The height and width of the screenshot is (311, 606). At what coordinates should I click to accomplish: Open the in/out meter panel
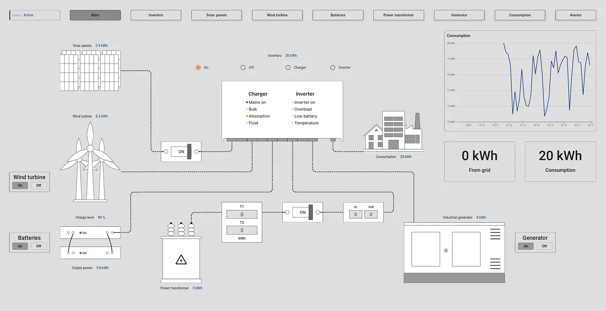[x=363, y=212]
